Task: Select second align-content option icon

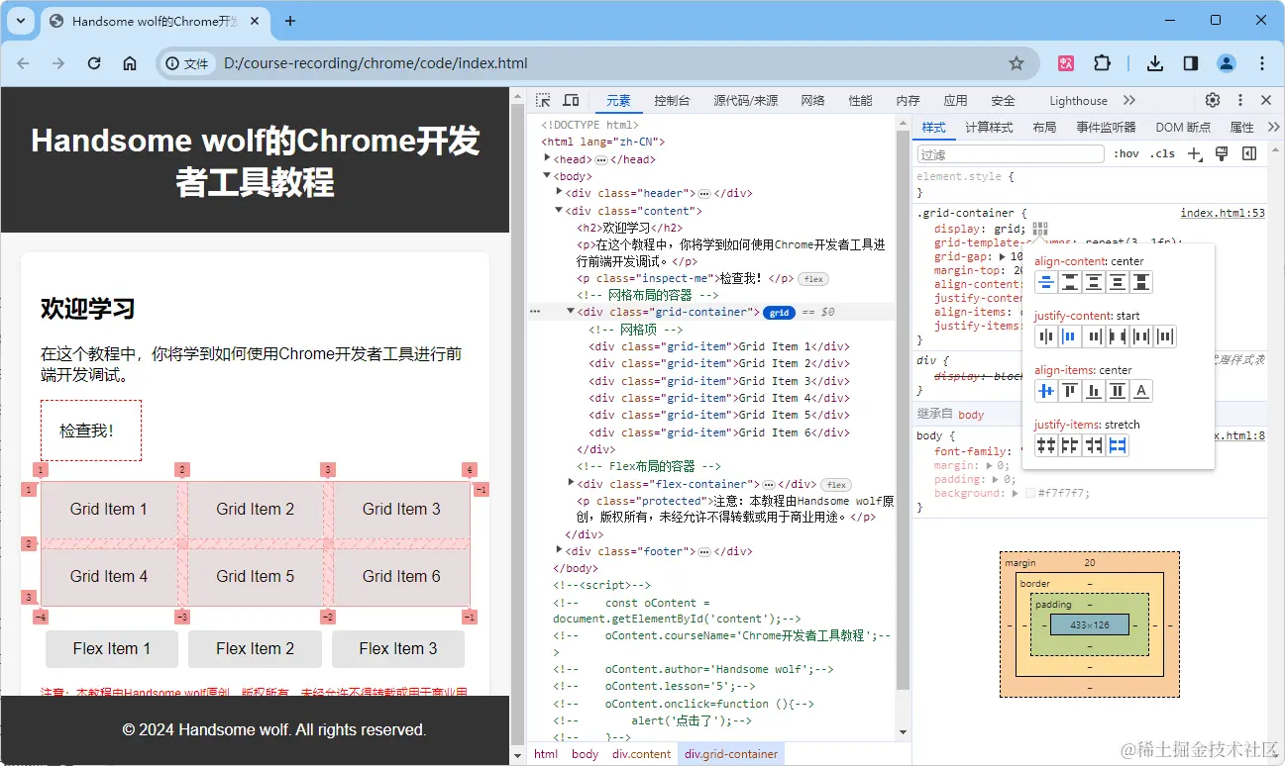Action: tap(1070, 283)
